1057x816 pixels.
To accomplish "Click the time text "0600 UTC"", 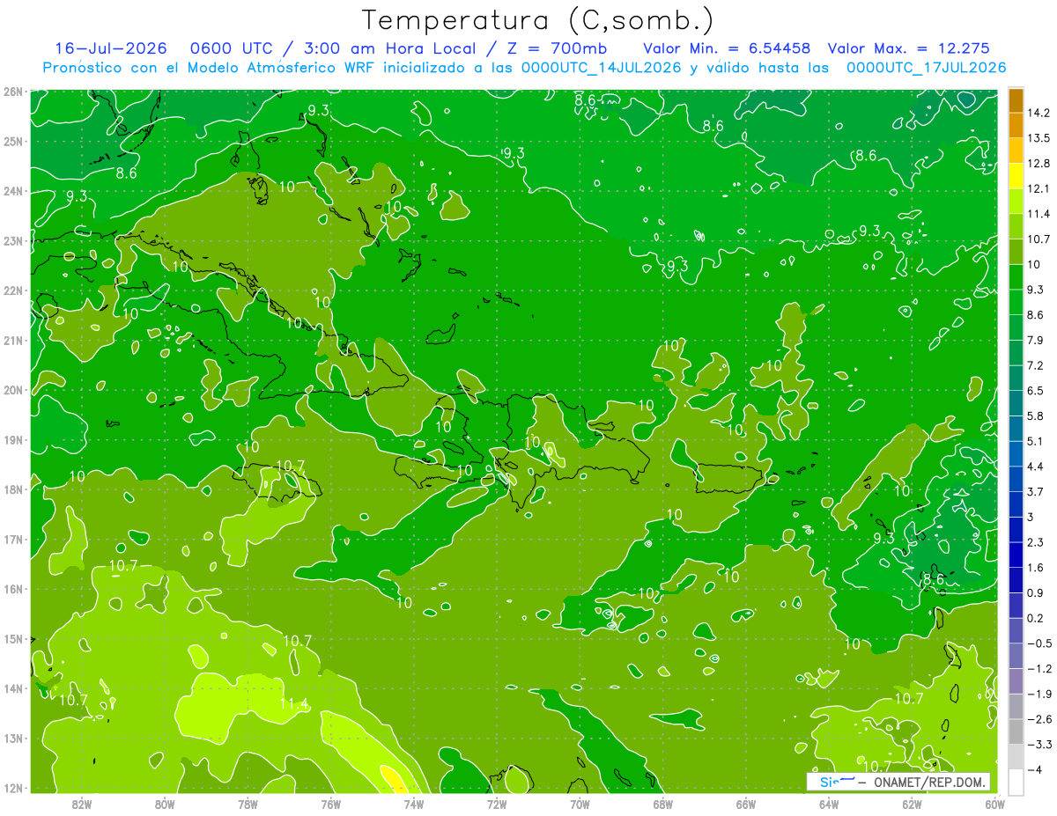I will coord(240,48).
